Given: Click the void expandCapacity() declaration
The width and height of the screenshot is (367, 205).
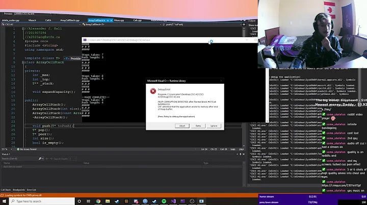Looking at the screenshot, I should 54,92.
